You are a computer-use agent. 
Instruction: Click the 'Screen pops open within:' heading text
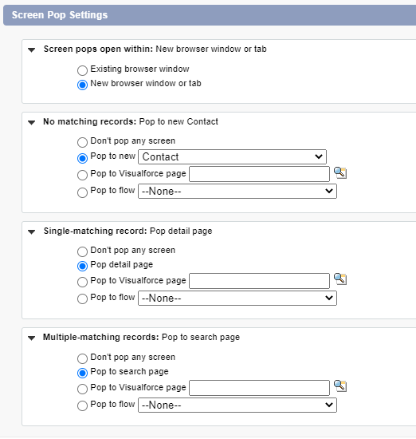coord(98,49)
